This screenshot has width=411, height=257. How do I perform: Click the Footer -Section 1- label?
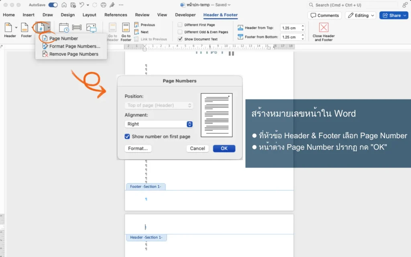[x=146, y=187]
